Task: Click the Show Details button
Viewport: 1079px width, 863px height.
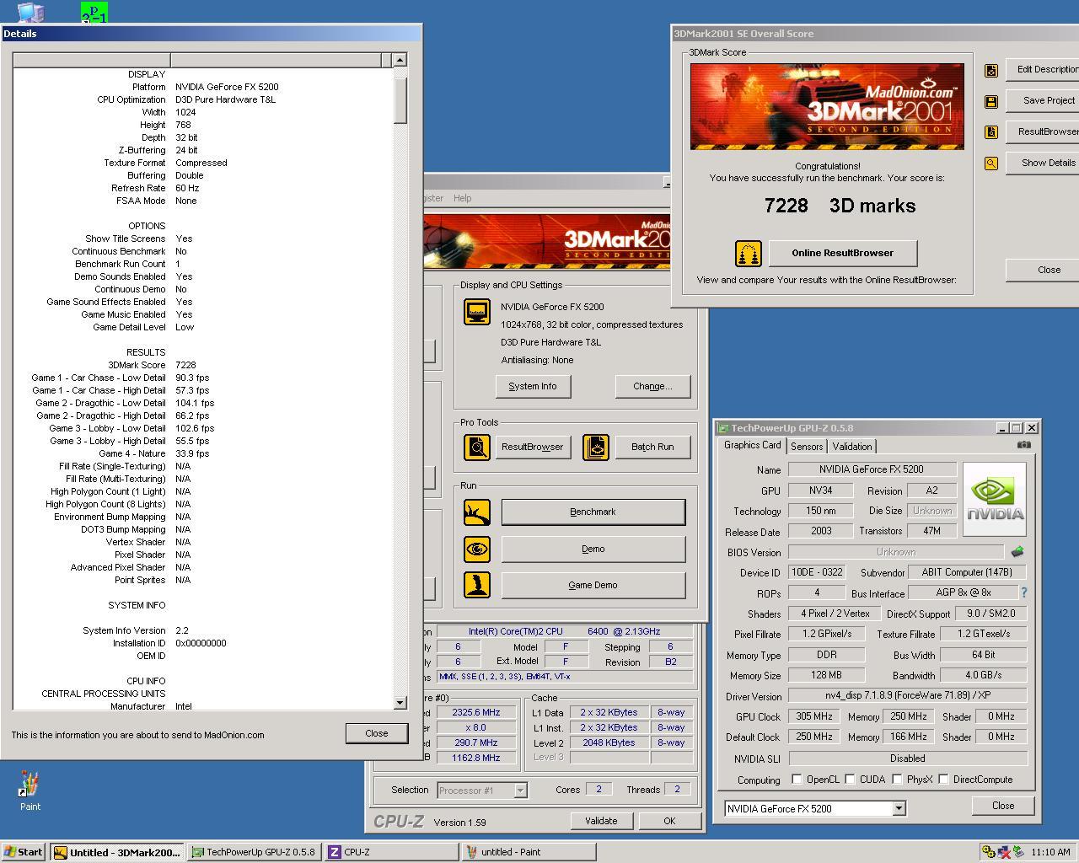Action: tap(1044, 163)
